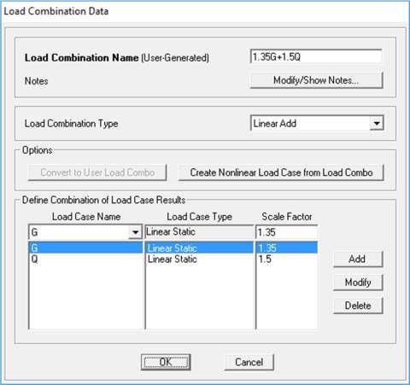410x385 pixels.
Task: Select the 1.5 scale factor list entry
Action: pos(287,259)
